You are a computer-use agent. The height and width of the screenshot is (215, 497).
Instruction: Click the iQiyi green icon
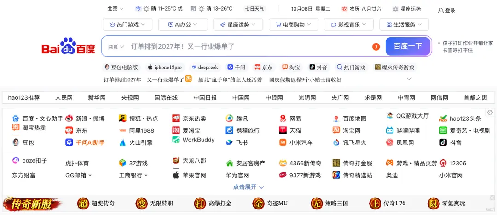[443, 130]
